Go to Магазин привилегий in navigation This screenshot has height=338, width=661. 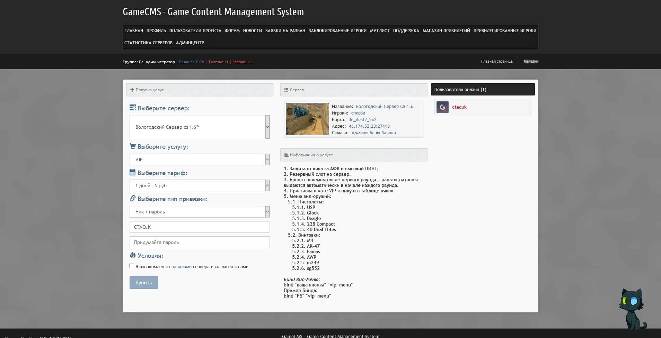(446, 31)
